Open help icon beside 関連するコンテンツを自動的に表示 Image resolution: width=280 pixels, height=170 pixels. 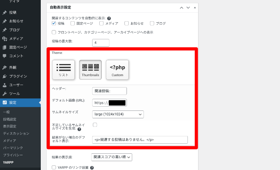pyautogui.click(x=109, y=18)
